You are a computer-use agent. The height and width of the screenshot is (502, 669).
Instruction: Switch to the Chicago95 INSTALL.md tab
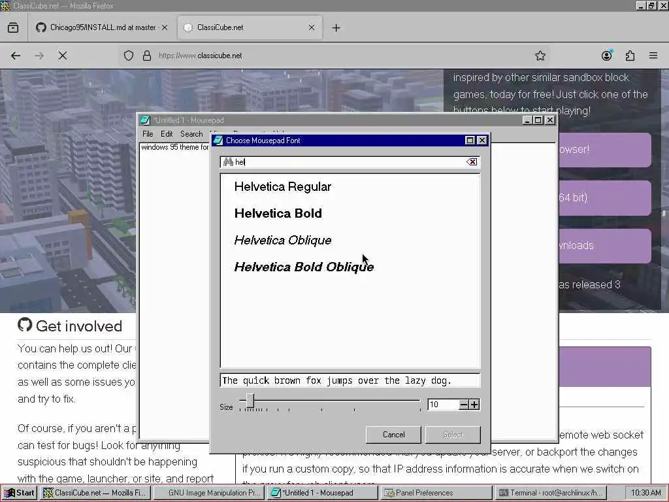(x=101, y=27)
